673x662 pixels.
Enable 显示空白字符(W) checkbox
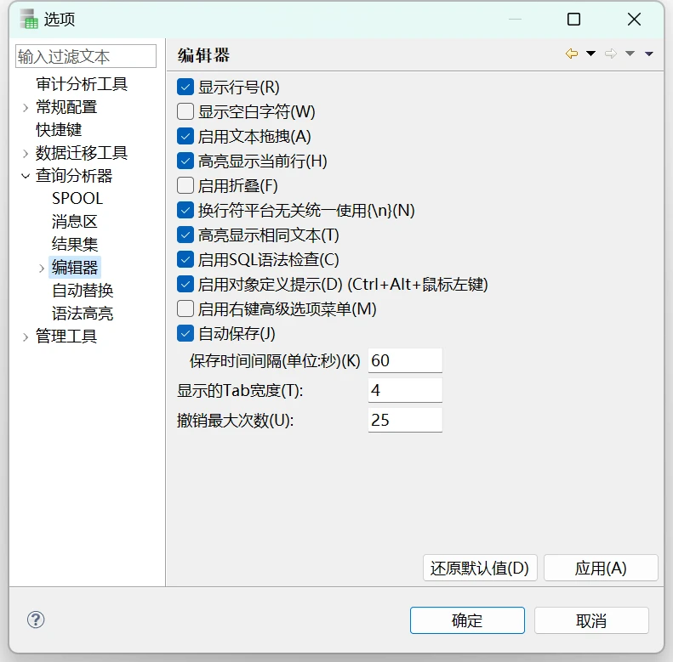(x=185, y=111)
